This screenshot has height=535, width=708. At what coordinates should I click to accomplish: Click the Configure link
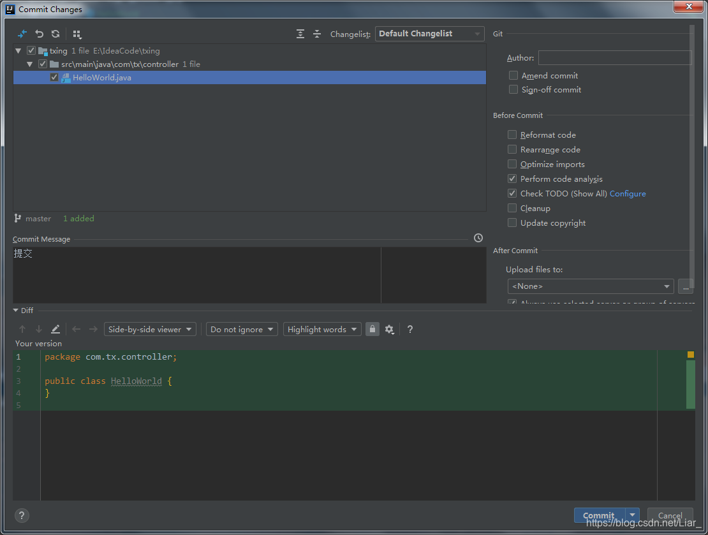coord(628,193)
